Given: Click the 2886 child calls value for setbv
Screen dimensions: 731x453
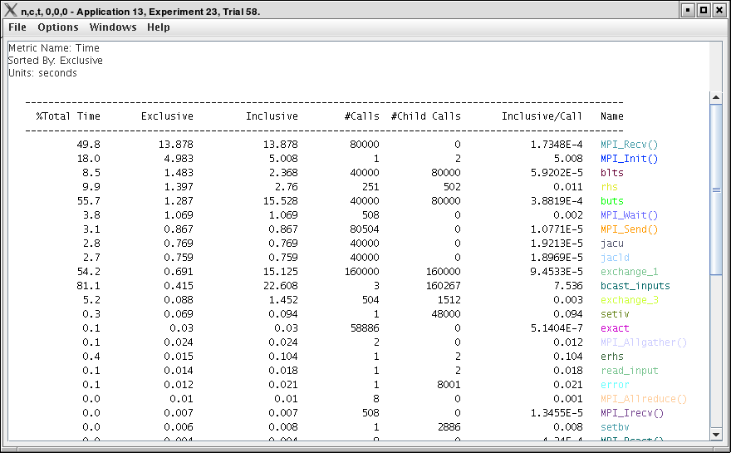Looking at the screenshot, I should click(449, 427).
